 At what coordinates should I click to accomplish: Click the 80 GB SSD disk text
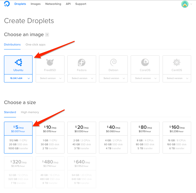[145, 144]
